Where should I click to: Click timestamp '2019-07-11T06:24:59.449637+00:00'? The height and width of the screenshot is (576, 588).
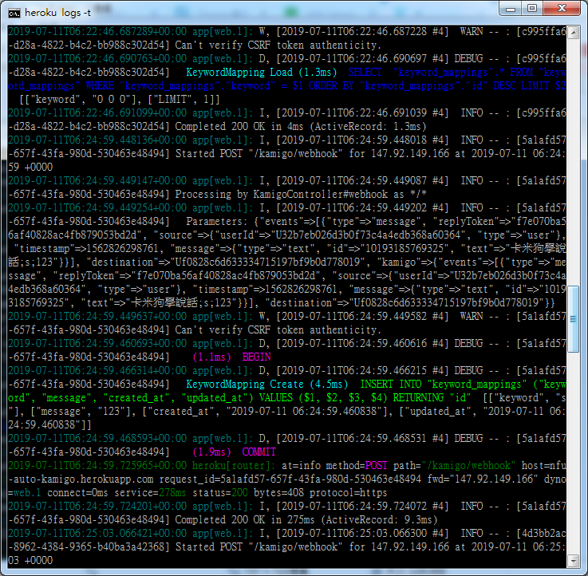[x=97, y=317]
